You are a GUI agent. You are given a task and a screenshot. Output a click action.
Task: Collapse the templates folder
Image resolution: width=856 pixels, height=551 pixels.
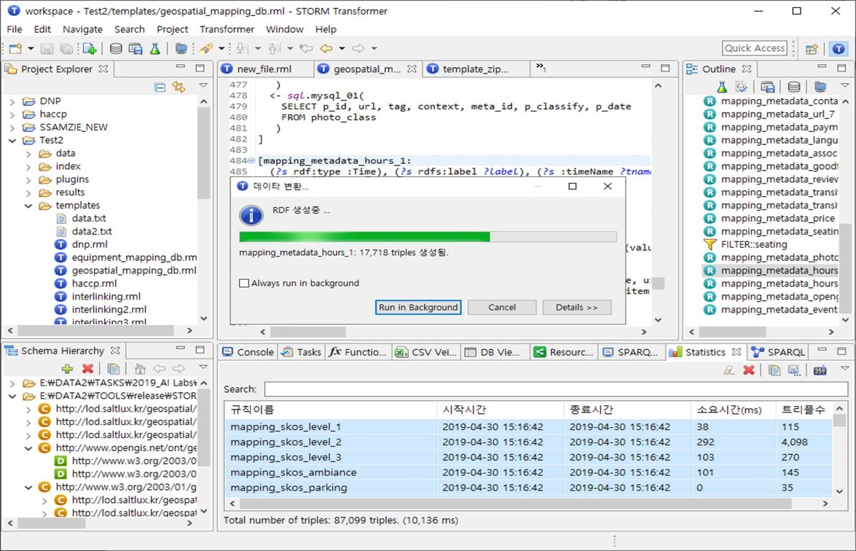point(28,206)
